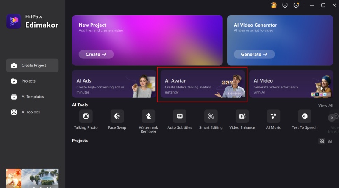
Task: Open AI Toolbox in sidebar
Action: [x=33, y=112]
